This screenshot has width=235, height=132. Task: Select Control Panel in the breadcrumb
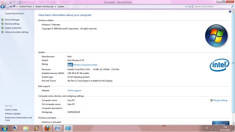coord(25,6)
